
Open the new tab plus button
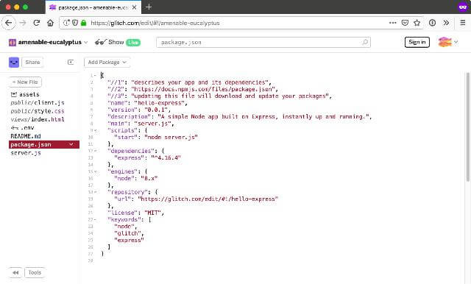coord(149,7)
